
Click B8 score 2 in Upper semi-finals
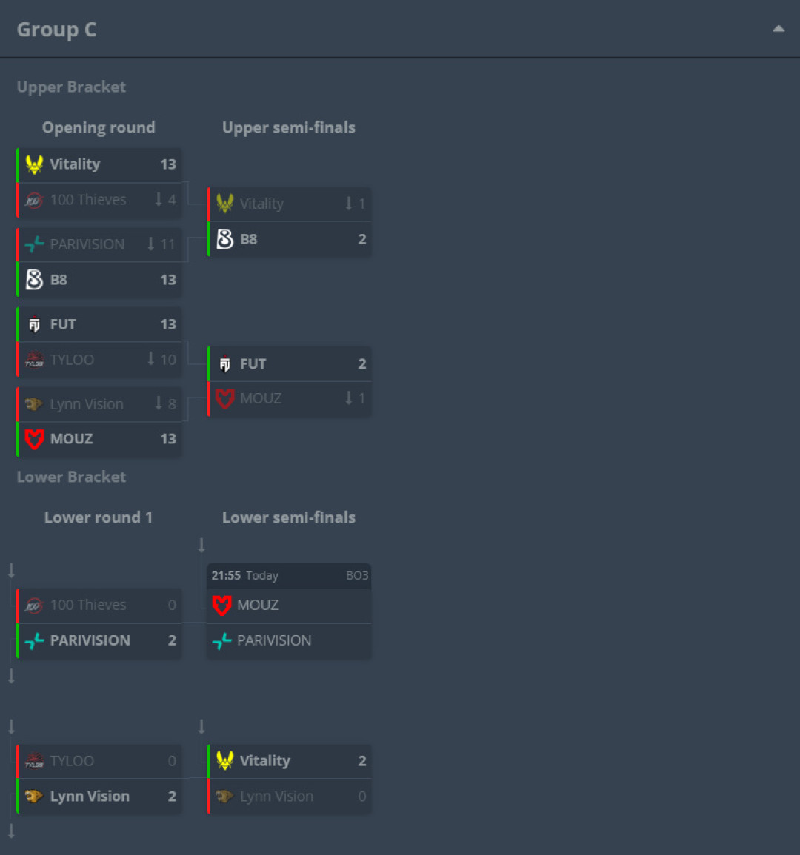pyautogui.click(x=361, y=239)
